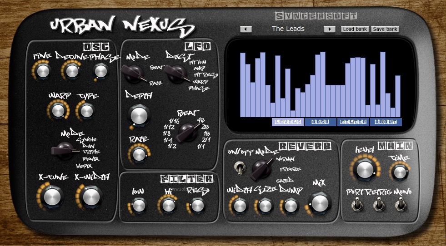Click the Syncersoft logo

[316, 15]
